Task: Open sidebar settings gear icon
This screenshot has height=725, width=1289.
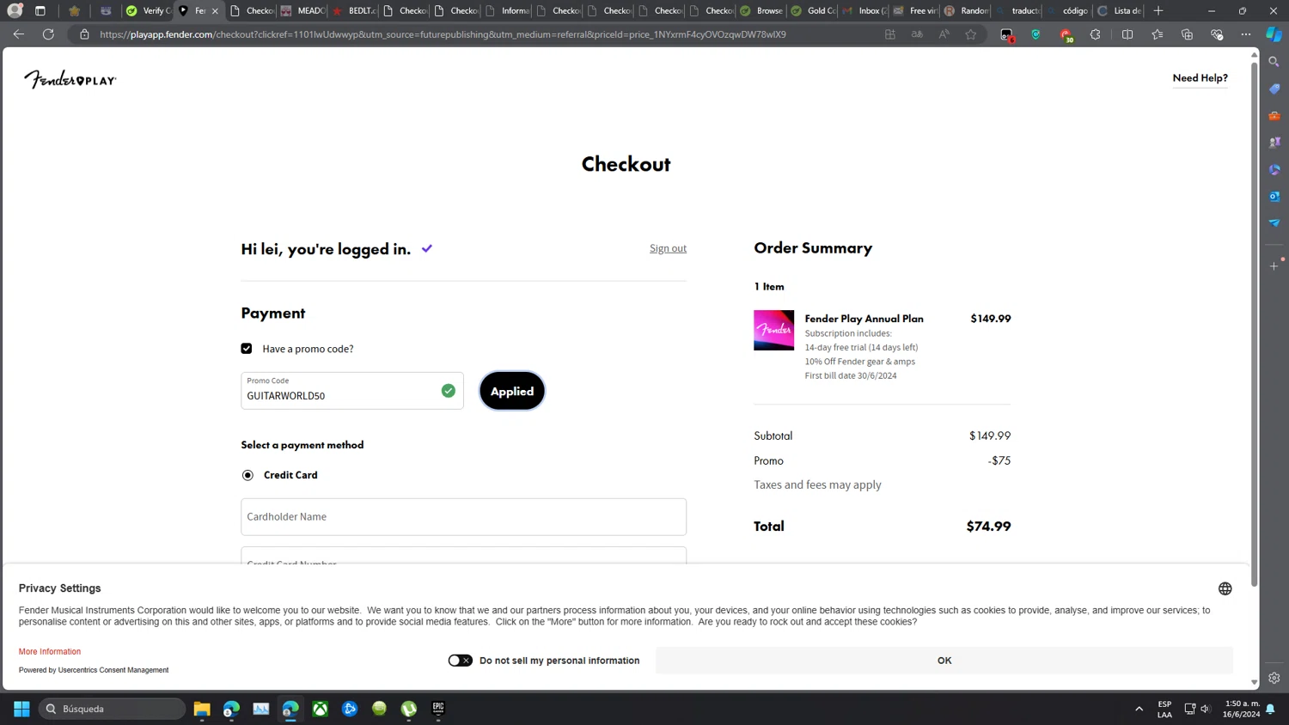Action: [1274, 678]
